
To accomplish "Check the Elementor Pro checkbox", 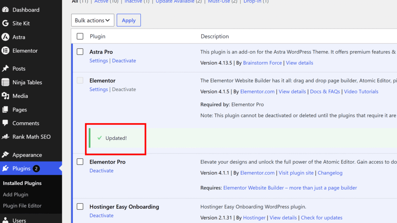I will 80,162.
